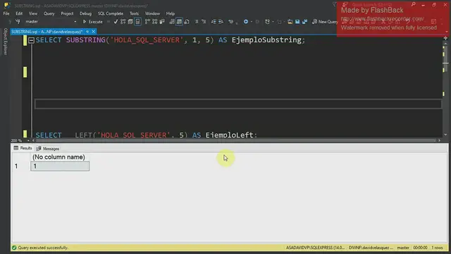
Task: Toggle IntelliSense Enabled
Action: pyautogui.click(x=138, y=22)
